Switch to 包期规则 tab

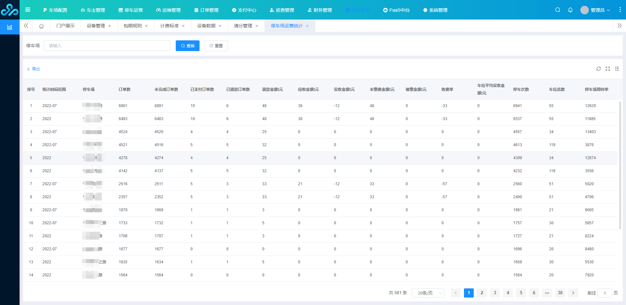point(133,26)
